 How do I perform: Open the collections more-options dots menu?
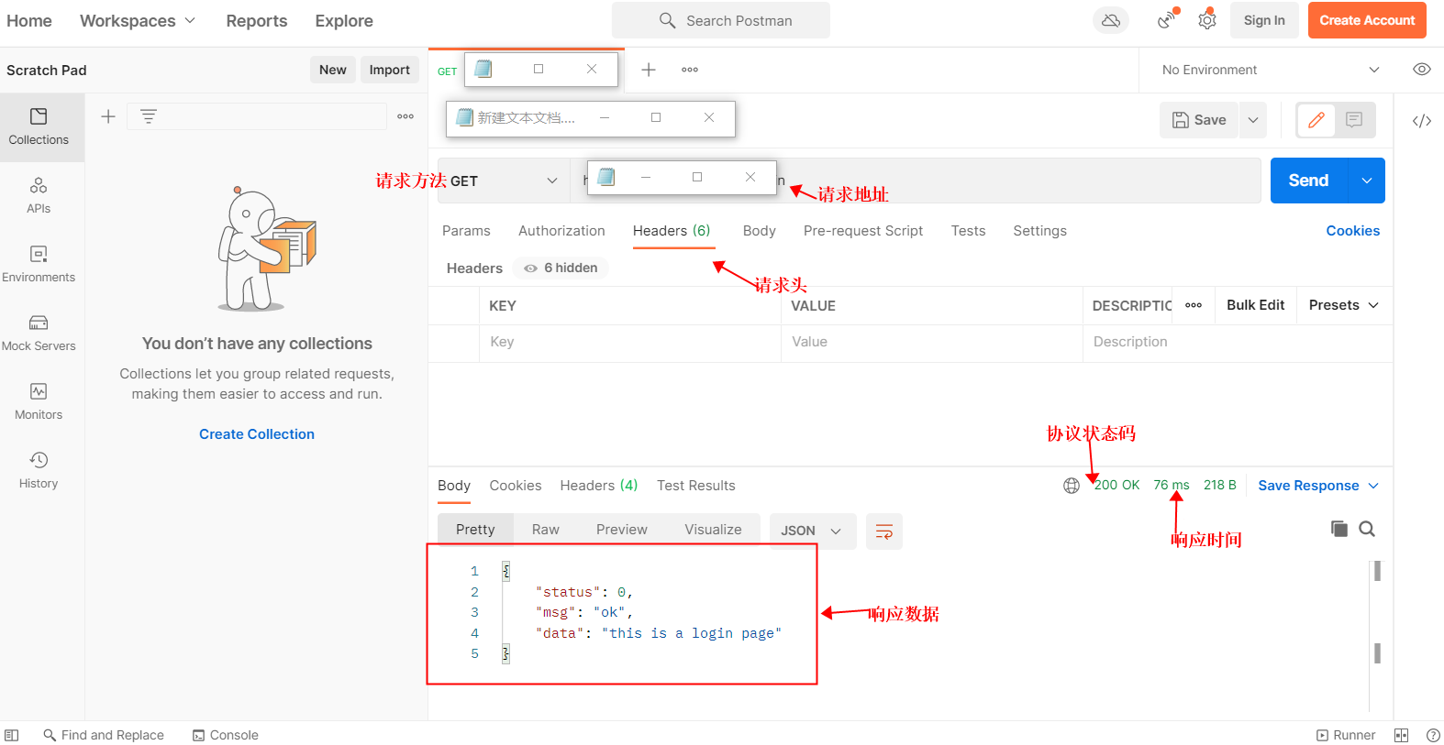point(405,116)
